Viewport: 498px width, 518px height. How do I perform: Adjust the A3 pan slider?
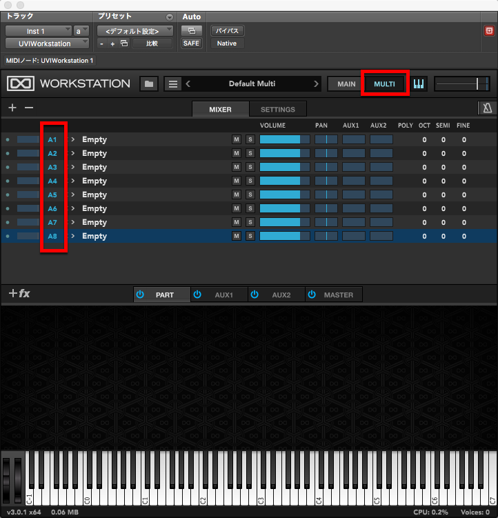pyautogui.click(x=326, y=167)
